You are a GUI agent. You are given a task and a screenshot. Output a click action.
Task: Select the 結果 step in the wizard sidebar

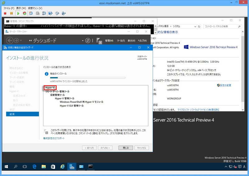pos(22,114)
